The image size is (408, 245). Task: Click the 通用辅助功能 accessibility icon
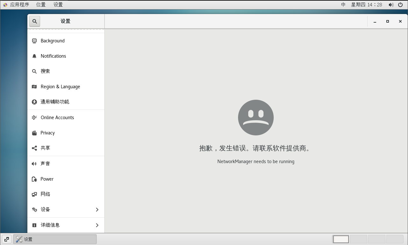pyautogui.click(x=34, y=102)
